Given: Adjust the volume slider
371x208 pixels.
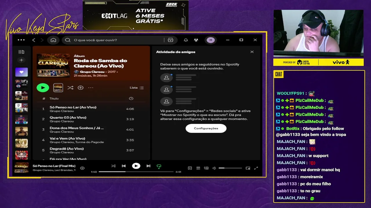Looking at the screenshot, I should pyautogui.click(x=230, y=168).
